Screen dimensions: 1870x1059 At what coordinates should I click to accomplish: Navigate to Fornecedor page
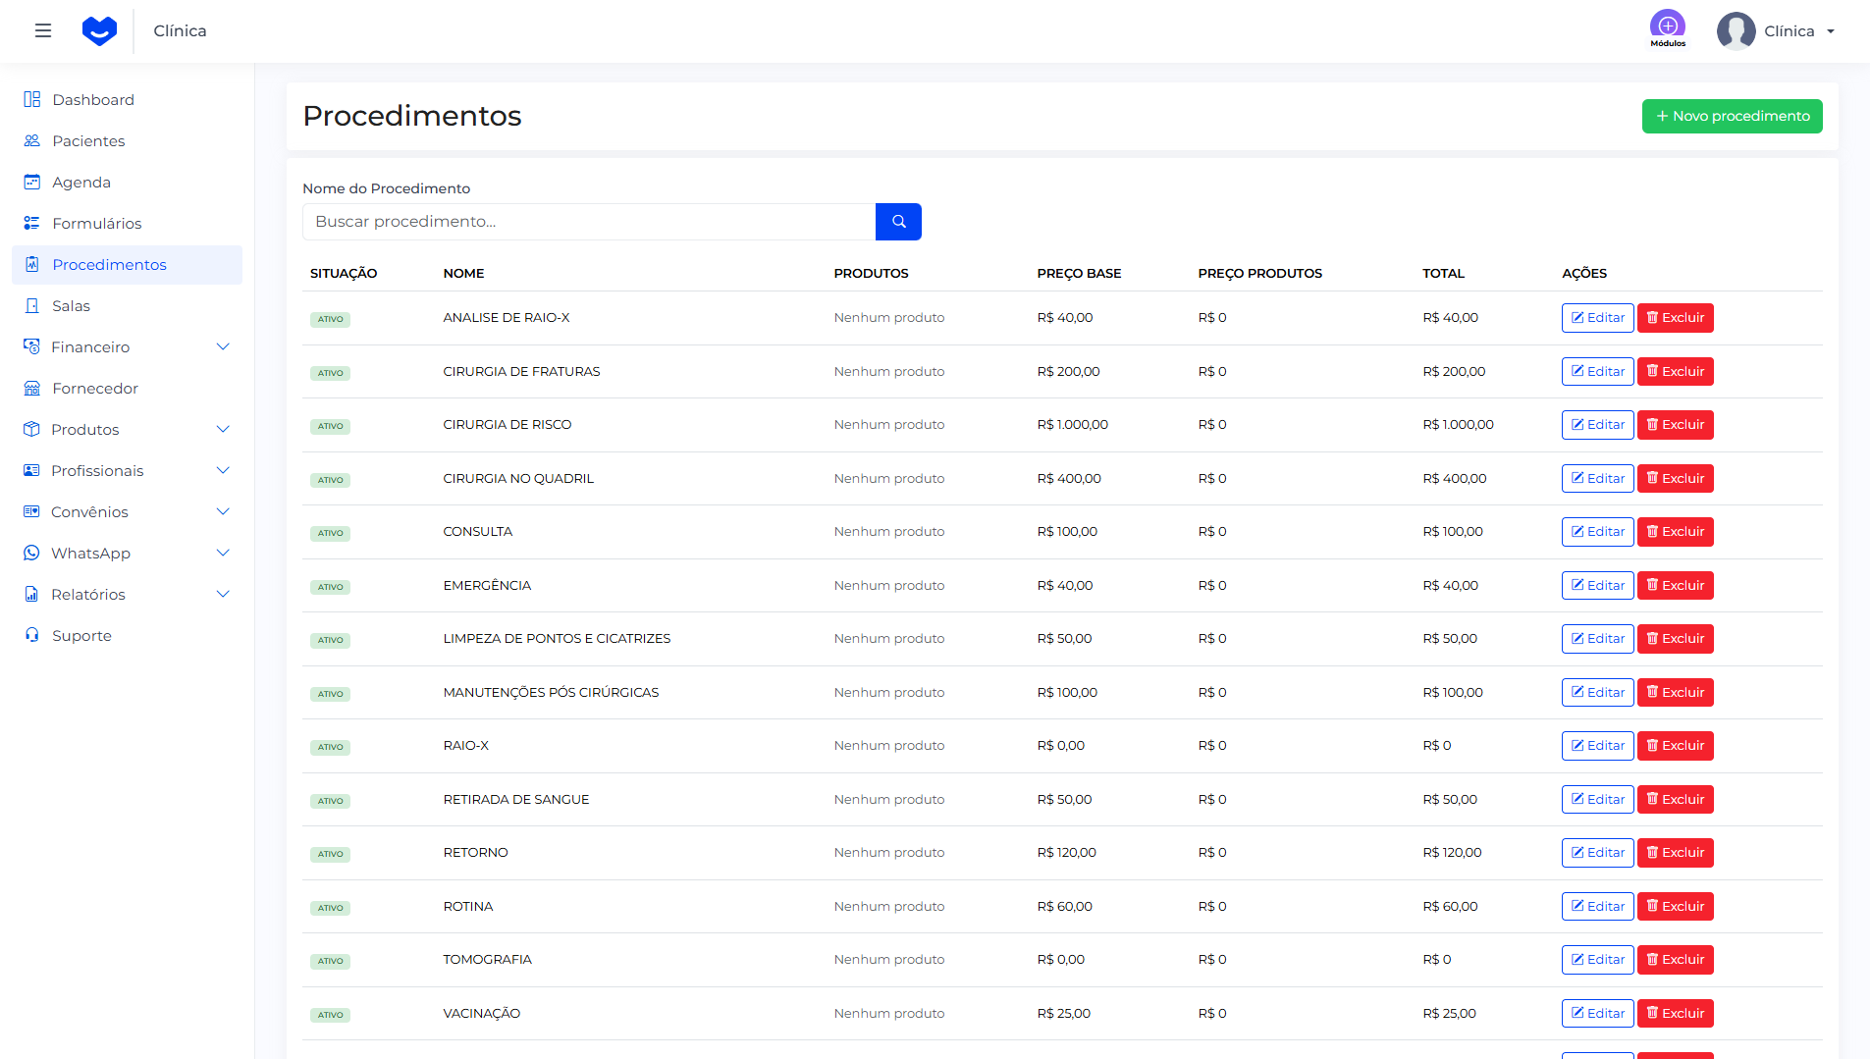pos(95,389)
